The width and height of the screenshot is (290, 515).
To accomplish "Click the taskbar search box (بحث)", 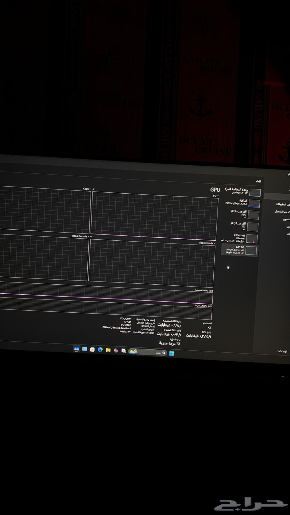I will [x=148, y=352].
